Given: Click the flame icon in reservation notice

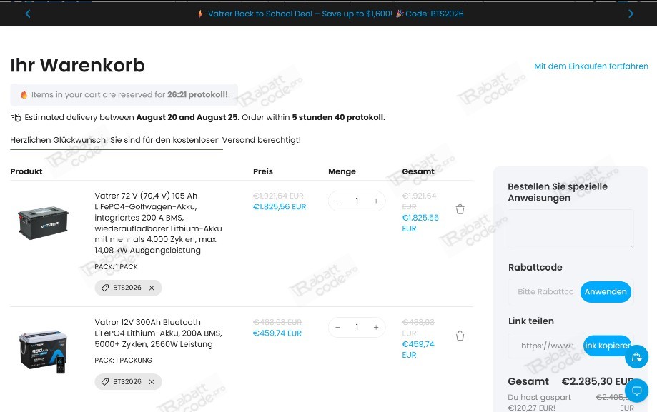Looking at the screenshot, I should pos(24,95).
